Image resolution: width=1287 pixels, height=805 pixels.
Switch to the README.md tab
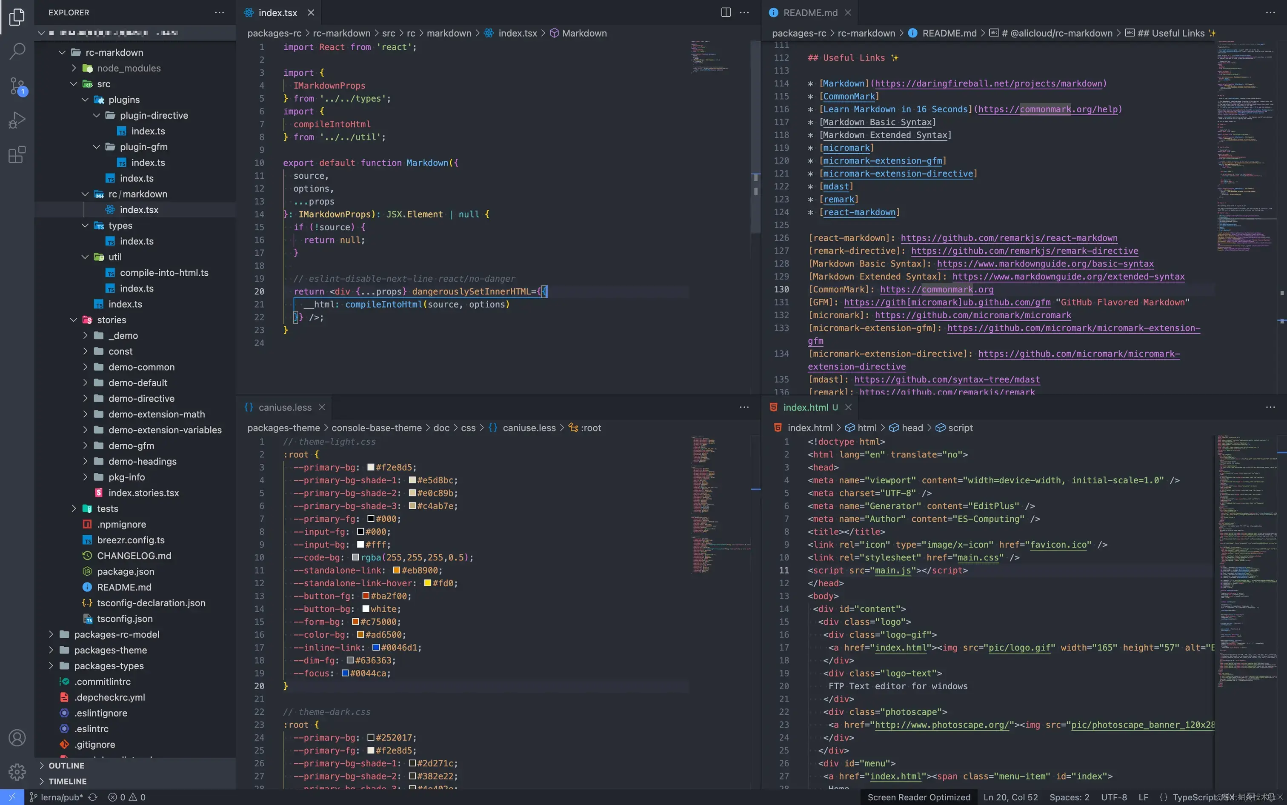(x=810, y=12)
